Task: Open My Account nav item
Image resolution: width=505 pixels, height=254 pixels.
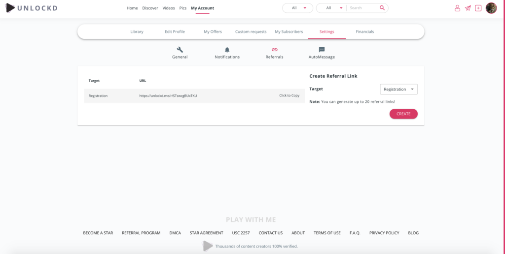Action: tap(202, 8)
